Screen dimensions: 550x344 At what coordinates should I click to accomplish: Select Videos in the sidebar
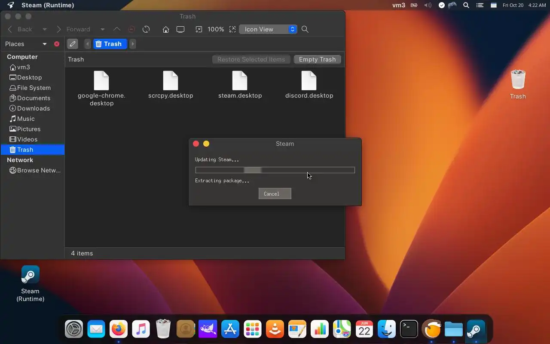32,139
